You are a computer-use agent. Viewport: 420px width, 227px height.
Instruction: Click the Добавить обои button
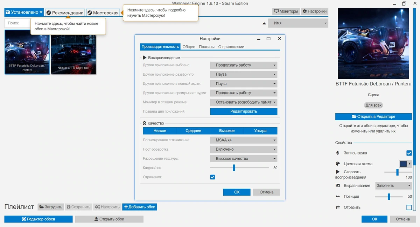point(140,207)
